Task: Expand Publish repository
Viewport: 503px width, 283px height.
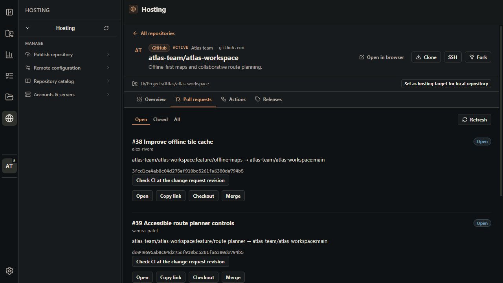Action: [68, 55]
